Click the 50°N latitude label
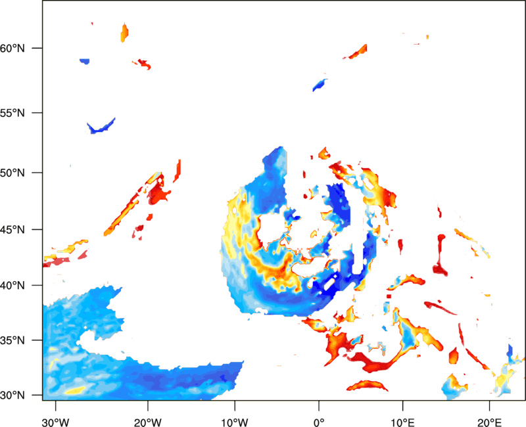This screenshot has height=427, width=526. [x=12, y=173]
